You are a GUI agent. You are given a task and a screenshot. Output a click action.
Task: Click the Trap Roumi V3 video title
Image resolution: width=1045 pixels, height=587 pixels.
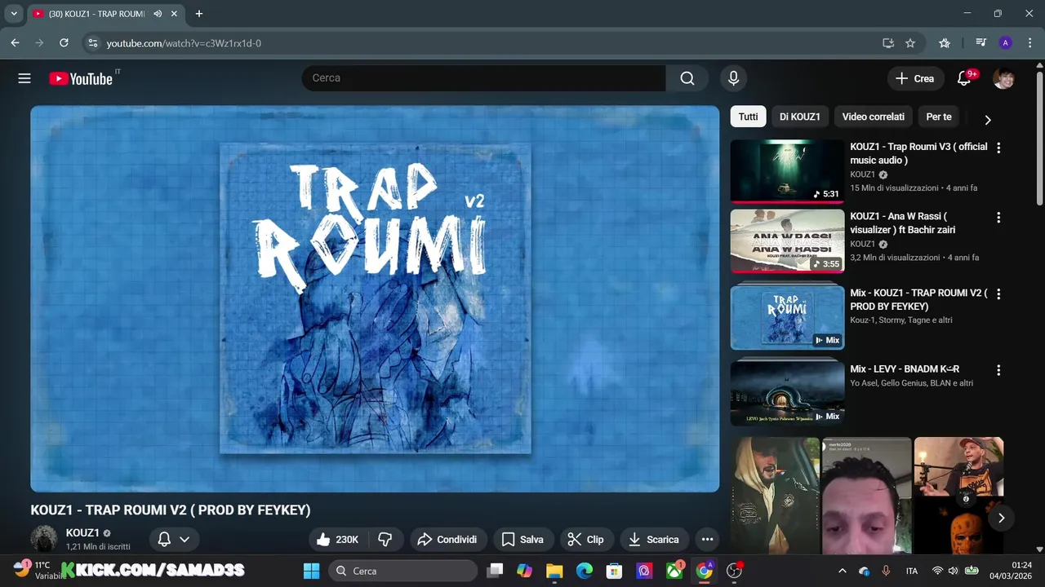[918, 153]
